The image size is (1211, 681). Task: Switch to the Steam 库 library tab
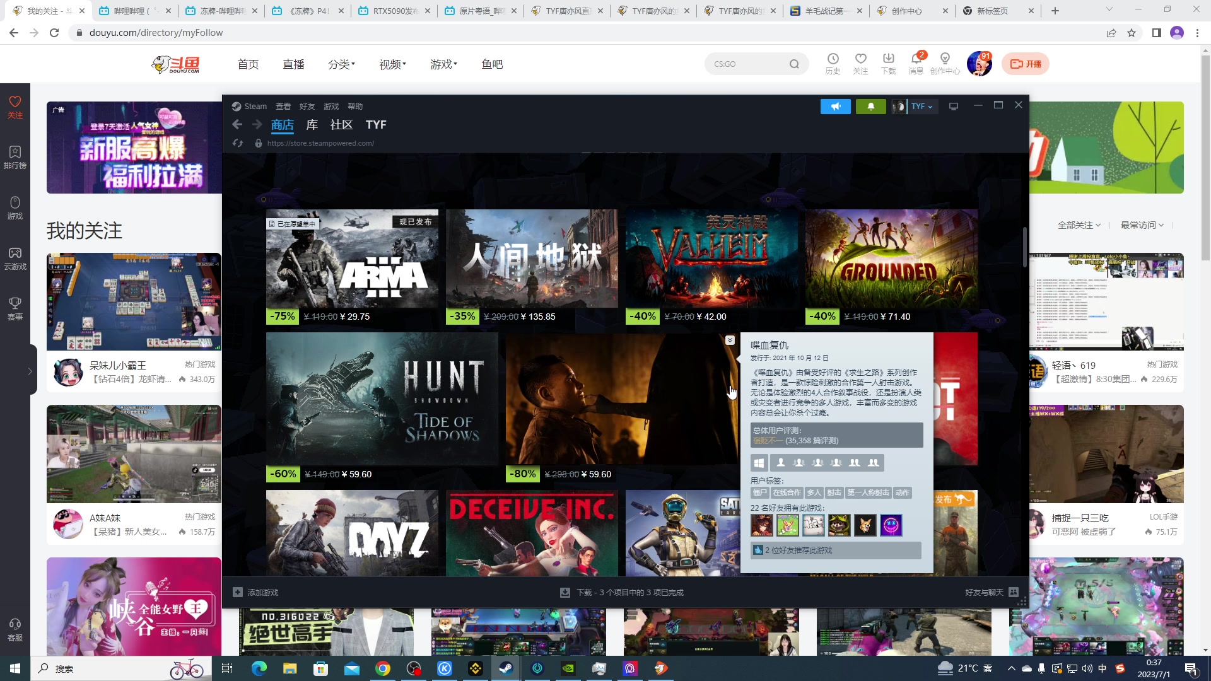[312, 125]
